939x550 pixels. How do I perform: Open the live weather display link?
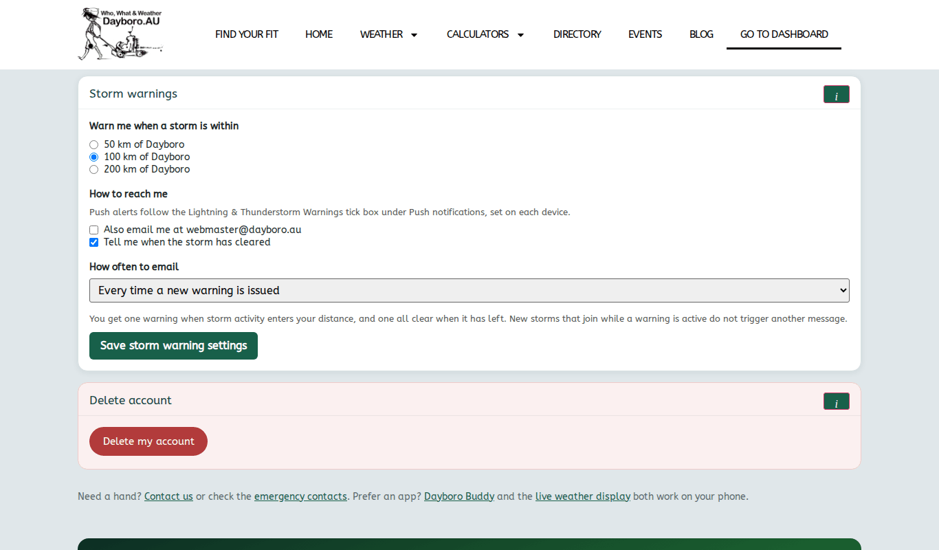pos(583,496)
